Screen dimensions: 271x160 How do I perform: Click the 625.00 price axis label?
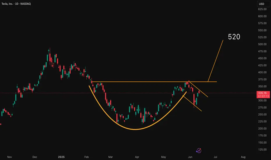pyautogui.click(x=262, y=9)
